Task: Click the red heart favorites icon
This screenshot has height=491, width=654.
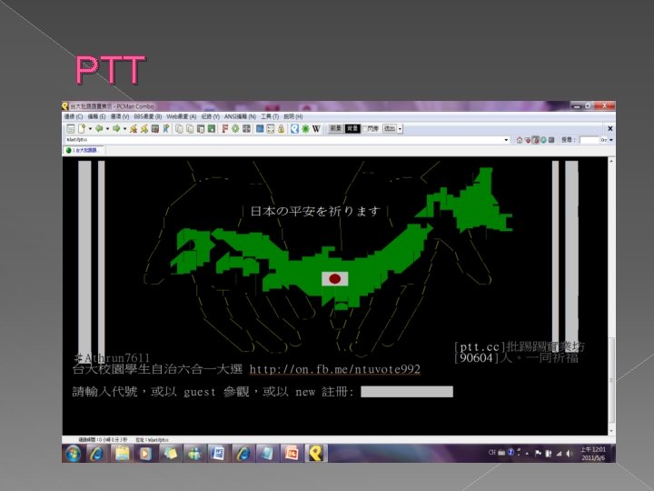Action: (x=528, y=140)
